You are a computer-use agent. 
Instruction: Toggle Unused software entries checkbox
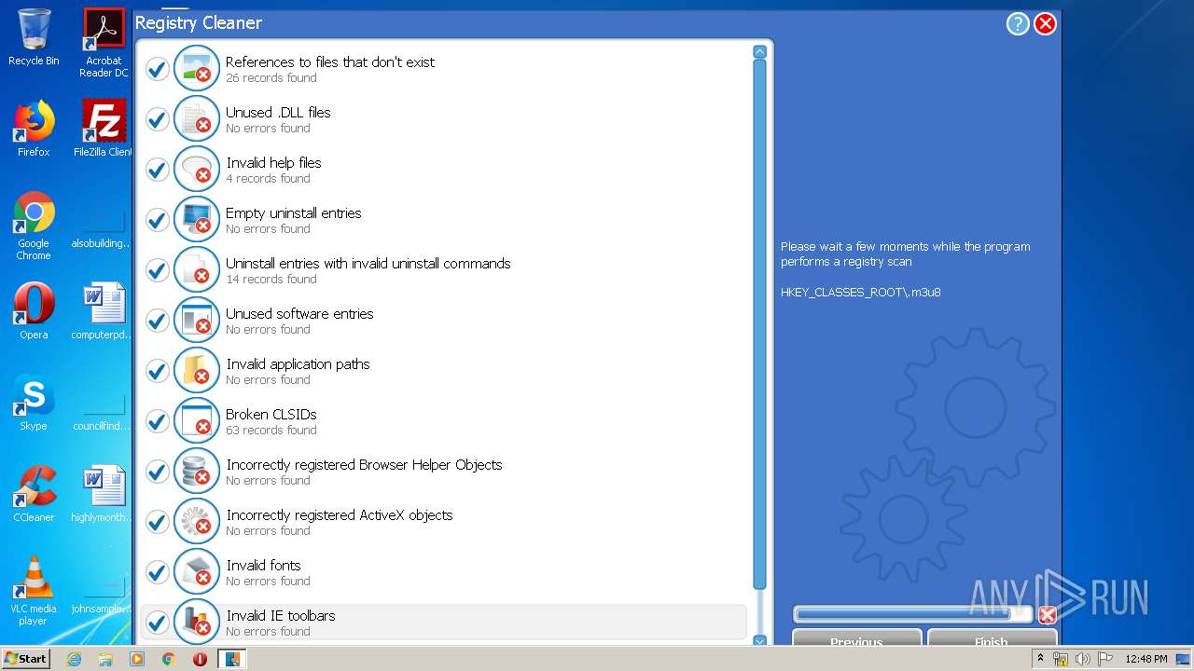pyautogui.click(x=157, y=321)
